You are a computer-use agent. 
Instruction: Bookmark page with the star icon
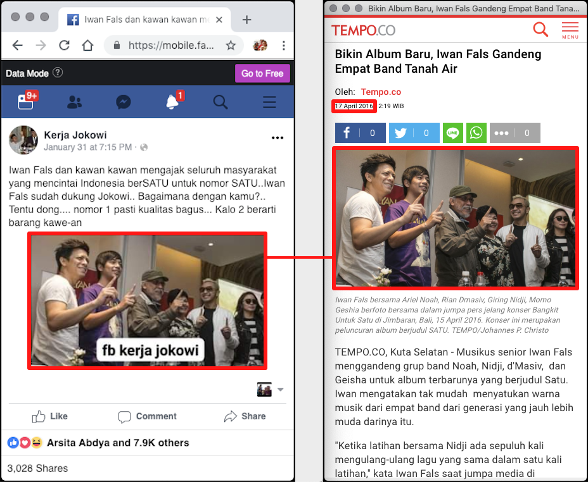pos(231,46)
